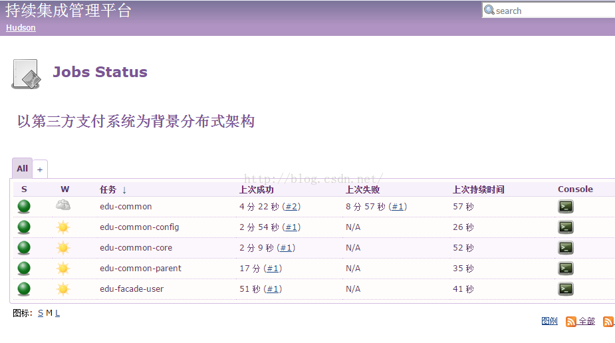Viewport: 615px width, 343px height.
Task: Switch icon size to L
Action: (57, 313)
